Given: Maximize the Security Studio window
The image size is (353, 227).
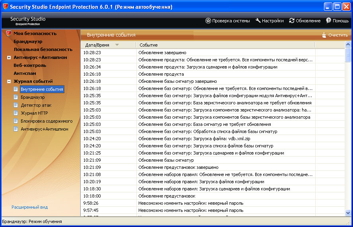Looking at the screenshot, I should pos(337,6).
